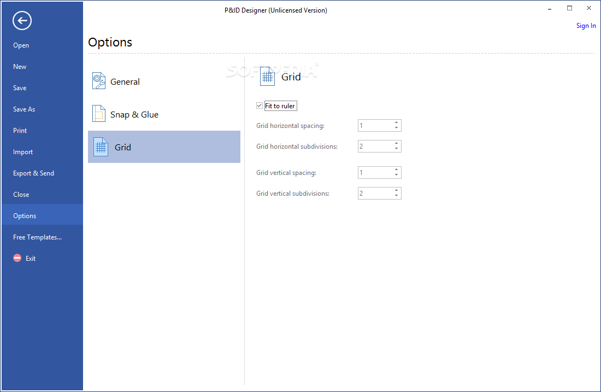Viewport: 601px width, 392px height.
Task: Close the P&ID Designer window
Action: 589,8
